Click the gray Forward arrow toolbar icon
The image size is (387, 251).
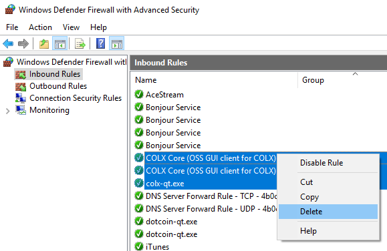click(23, 44)
